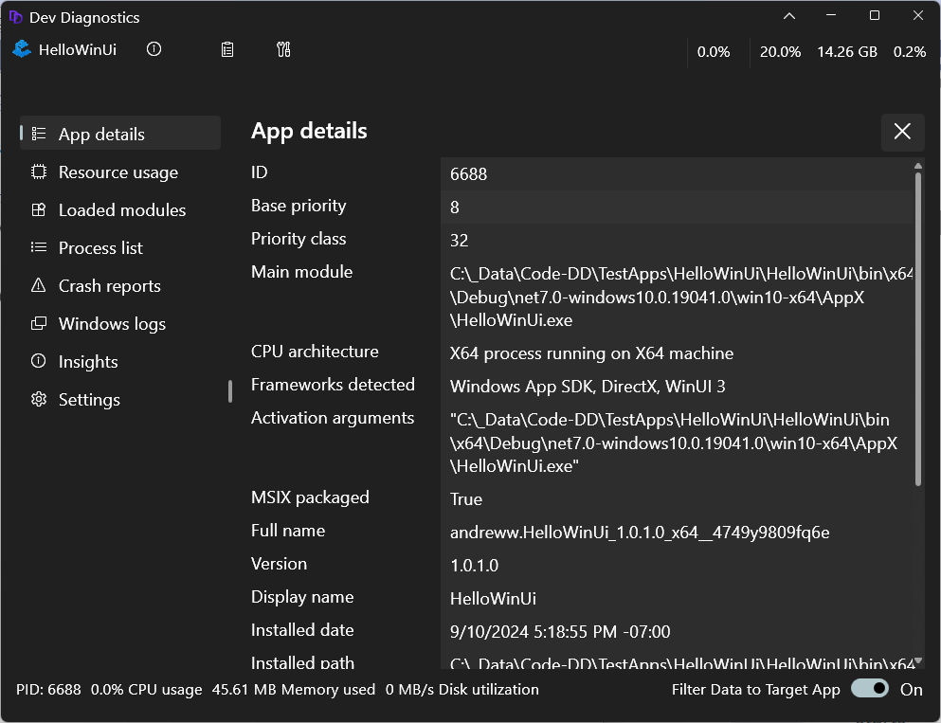Viewport: 941px width, 723px height.
Task: Click the scrollbar down arrow
Action: (x=917, y=660)
